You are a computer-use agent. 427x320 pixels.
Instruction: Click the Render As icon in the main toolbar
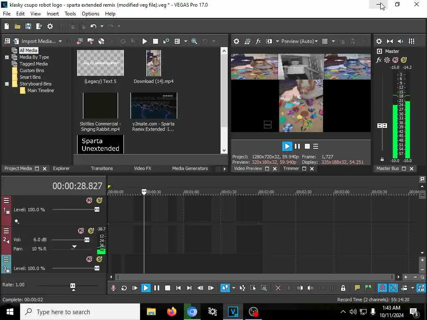pyautogui.click(x=39, y=26)
